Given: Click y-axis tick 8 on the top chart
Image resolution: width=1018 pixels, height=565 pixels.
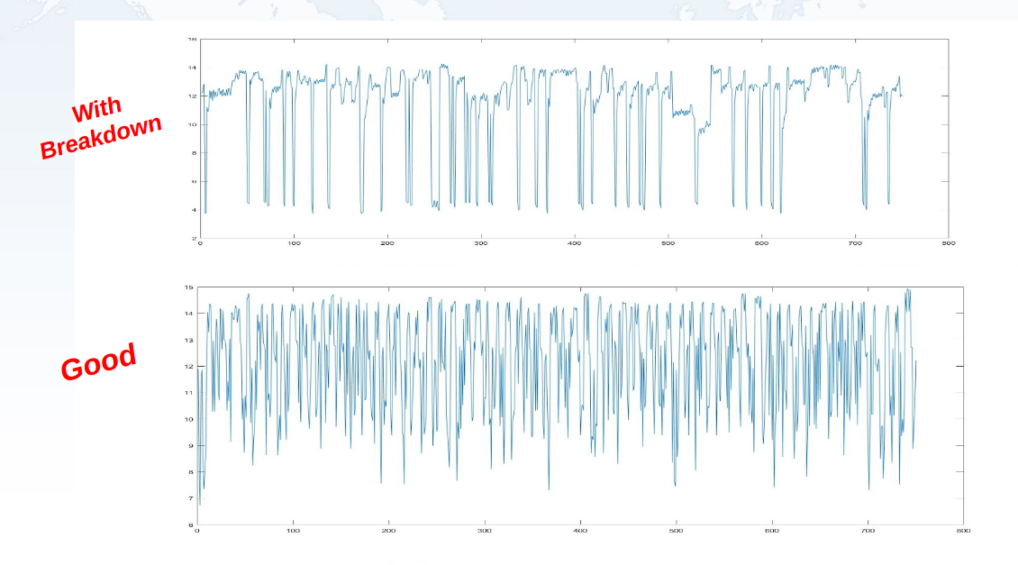Looking at the screenshot, I should pyautogui.click(x=193, y=153).
